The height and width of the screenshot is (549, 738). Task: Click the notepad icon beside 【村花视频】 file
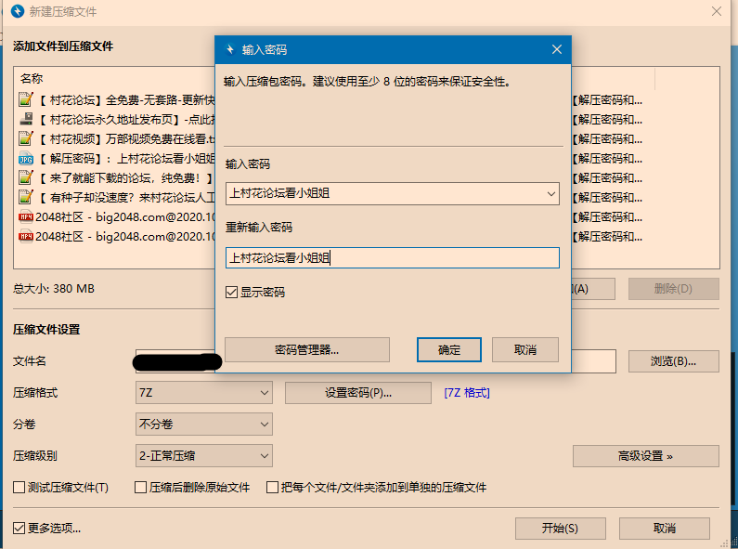[25, 138]
